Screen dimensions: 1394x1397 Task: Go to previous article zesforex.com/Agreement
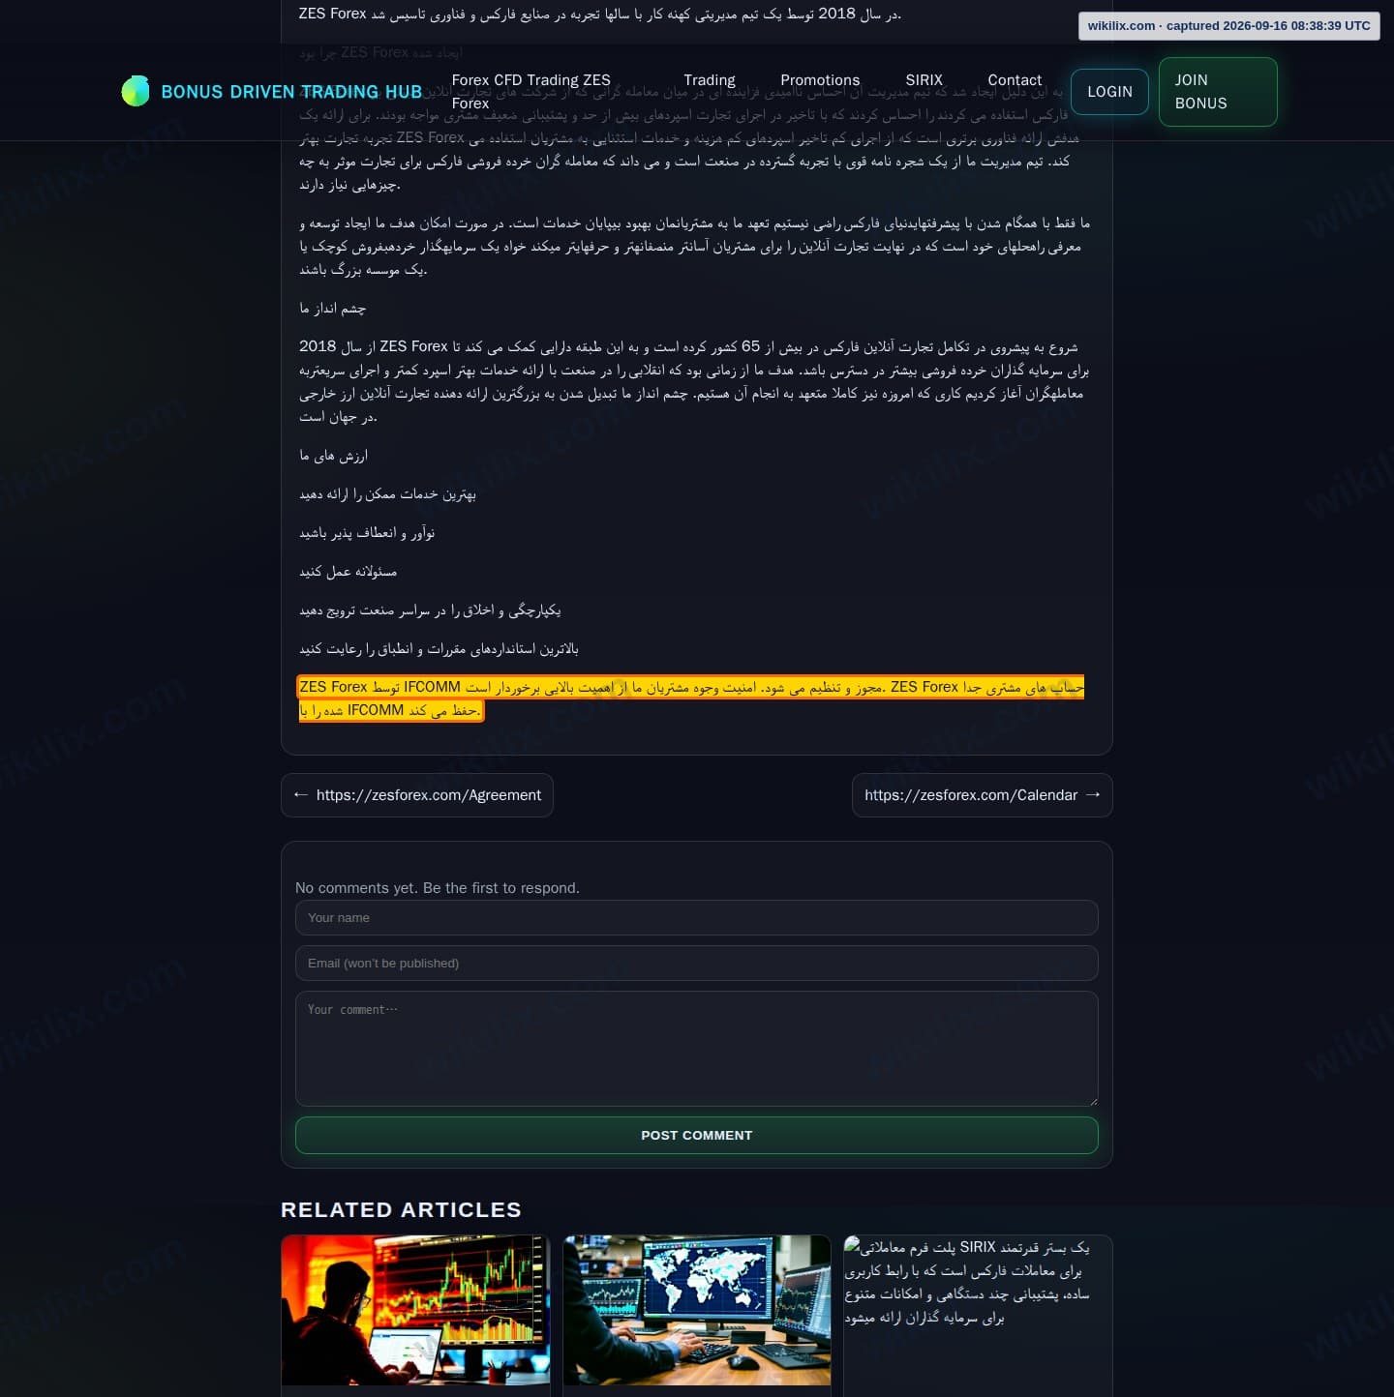417,795
